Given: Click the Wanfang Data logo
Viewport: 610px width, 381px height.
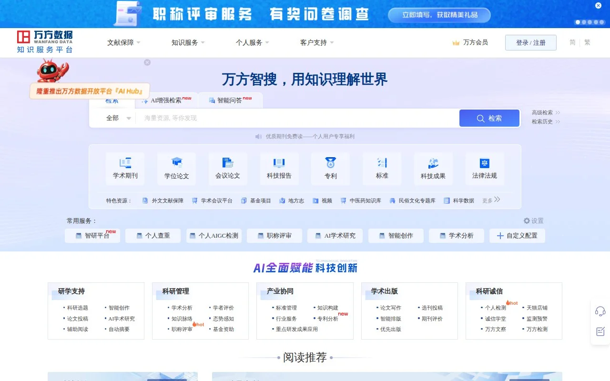Looking at the screenshot, I should (x=45, y=42).
